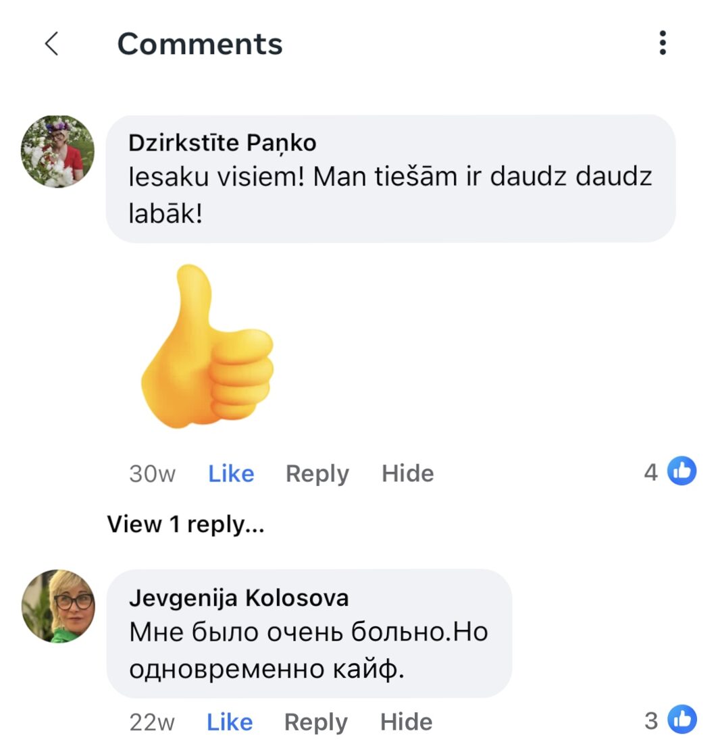The height and width of the screenshot is (756, 718).
Task: Open Dzirkstīte Paņko's profile picture
Action: pyautogui.click(x=58, y=151)
